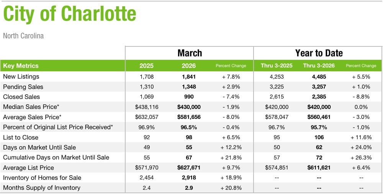Click the North Carolina subtitle
383x194 pixels.
(x=23, y=36)
